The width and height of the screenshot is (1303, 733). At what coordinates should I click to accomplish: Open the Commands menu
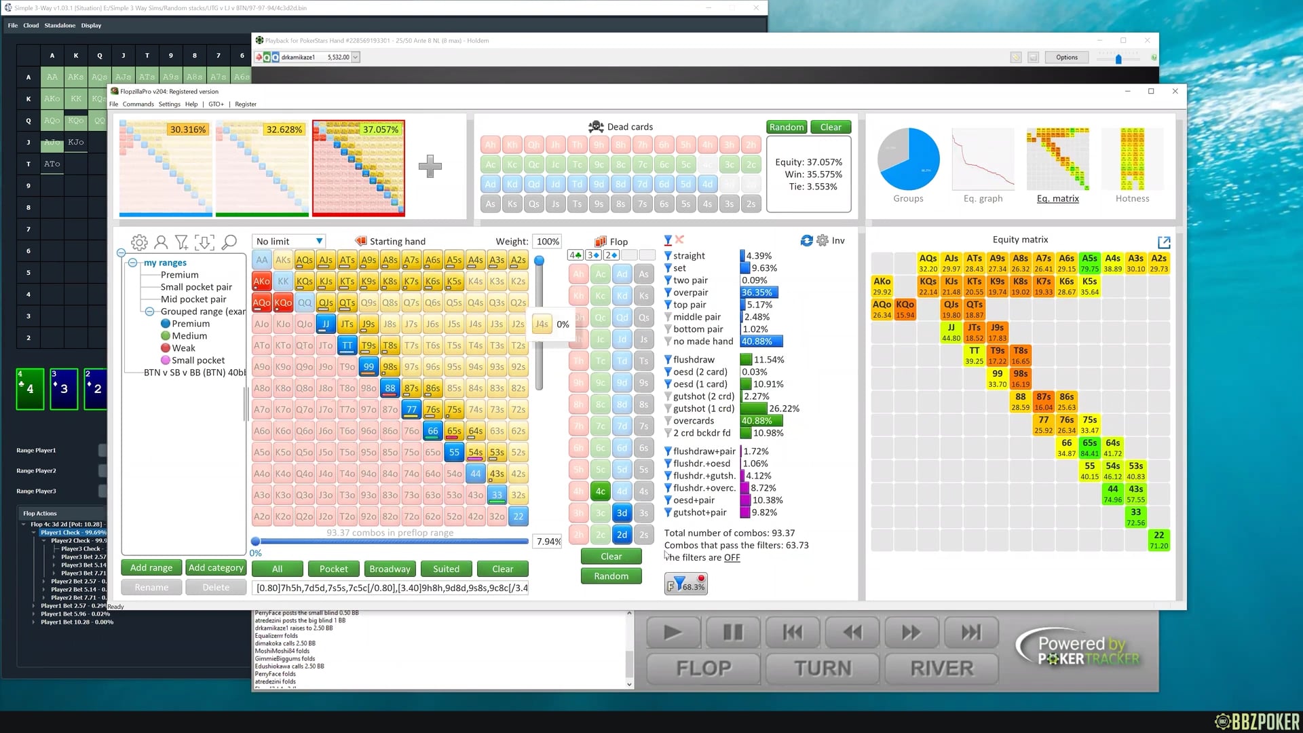138,104
